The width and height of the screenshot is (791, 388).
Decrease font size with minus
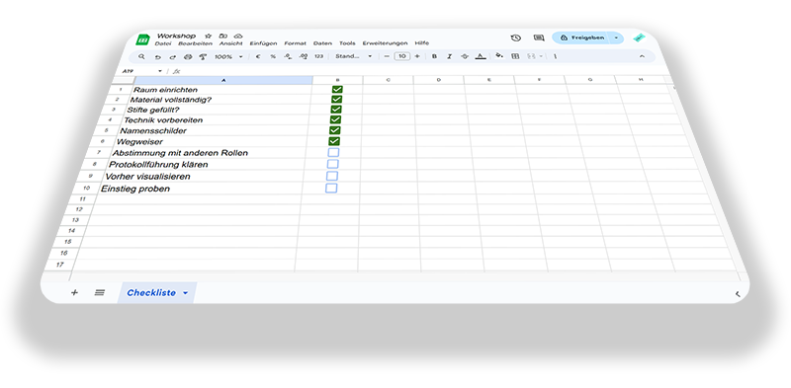pyautogui.click(x=387, y=56)
